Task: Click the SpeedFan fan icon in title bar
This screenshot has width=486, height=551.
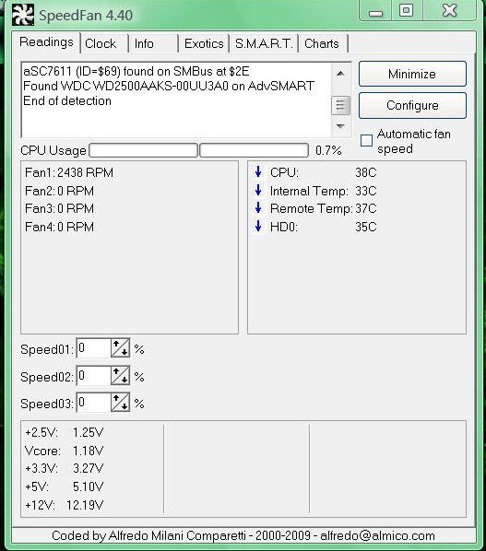Action: pyautogui.click(x=23, y=15)
